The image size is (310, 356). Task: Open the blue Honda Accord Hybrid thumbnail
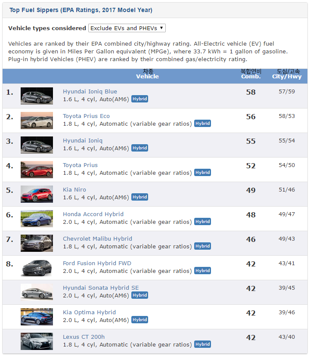click(37, 219)
